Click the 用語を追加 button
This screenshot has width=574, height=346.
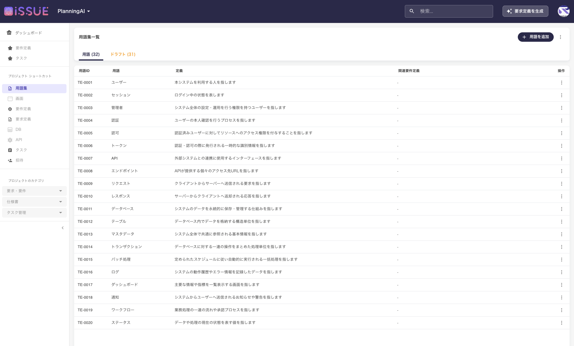tap(535, 37)
